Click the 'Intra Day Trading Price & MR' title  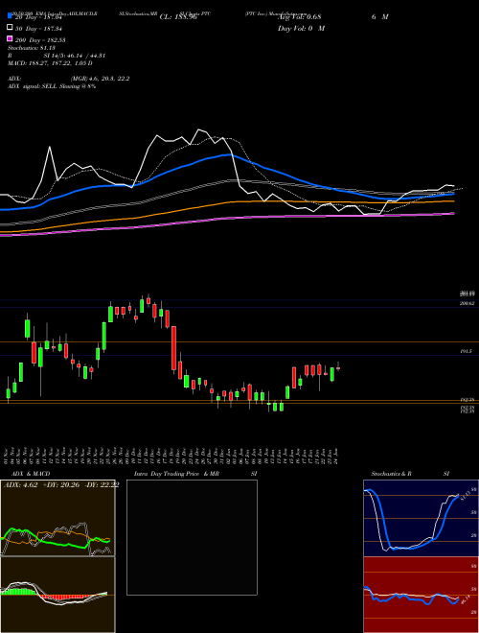tap(176, 474)
